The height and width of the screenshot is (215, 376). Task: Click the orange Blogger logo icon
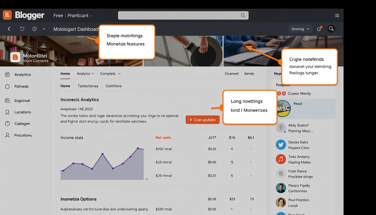click(x=7, y=15)
